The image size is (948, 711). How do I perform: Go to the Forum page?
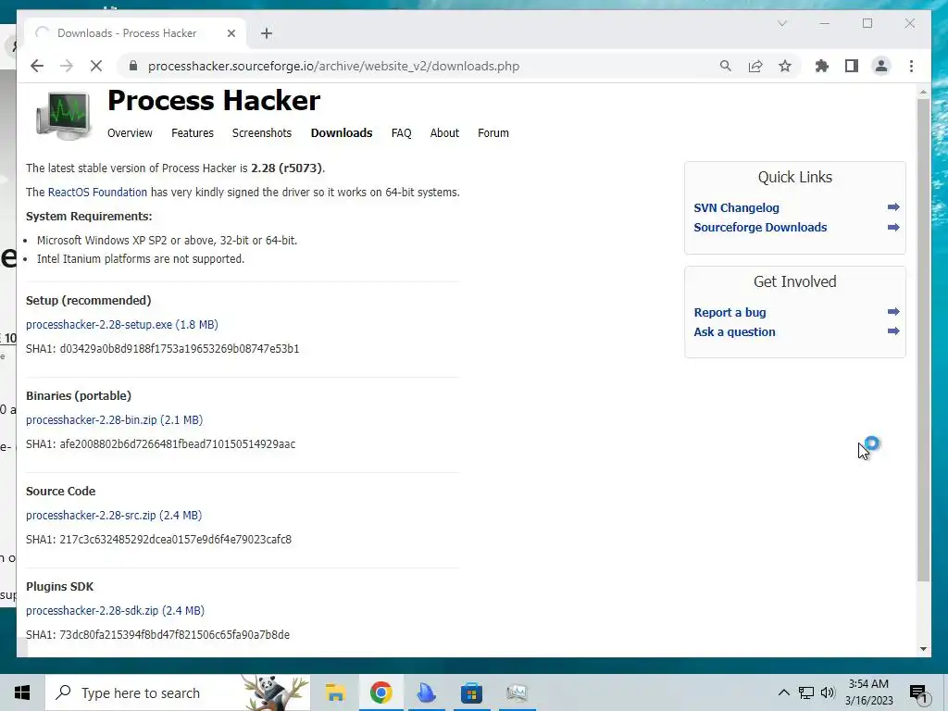[493, 133]
